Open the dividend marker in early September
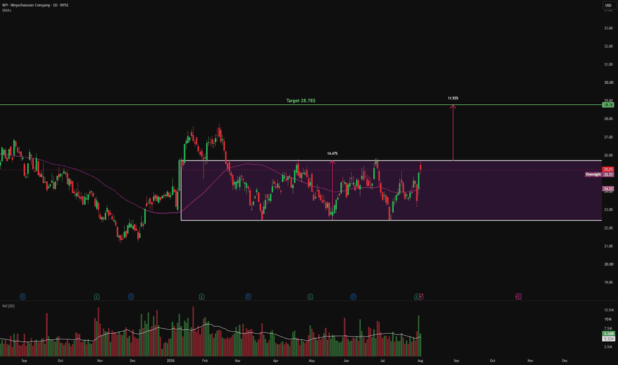 tap(23, 297)
